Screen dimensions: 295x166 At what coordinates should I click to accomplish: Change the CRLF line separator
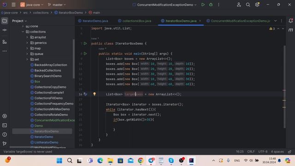(251, 152)
